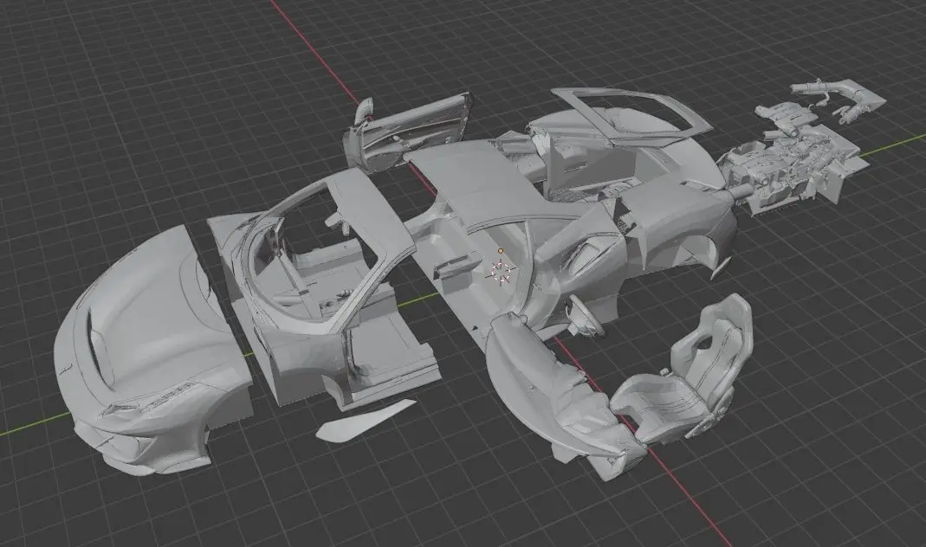
Task: Select the steering wheel mesh
Action: coord(585,316)
